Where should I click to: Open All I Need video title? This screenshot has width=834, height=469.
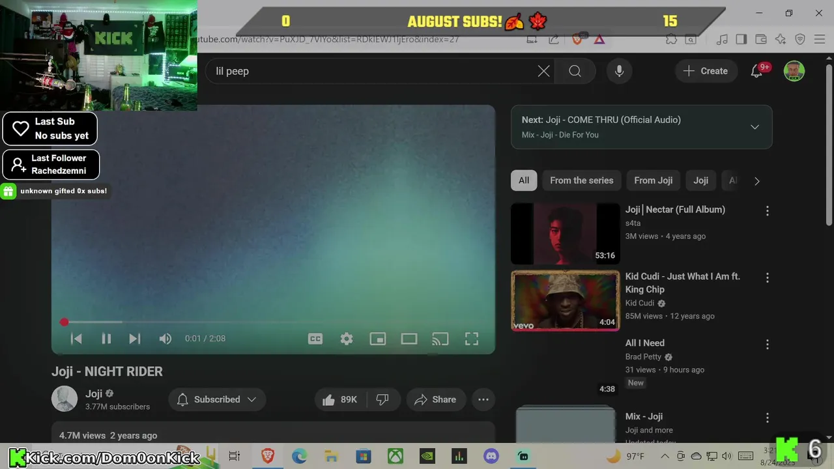click(645, 343)
